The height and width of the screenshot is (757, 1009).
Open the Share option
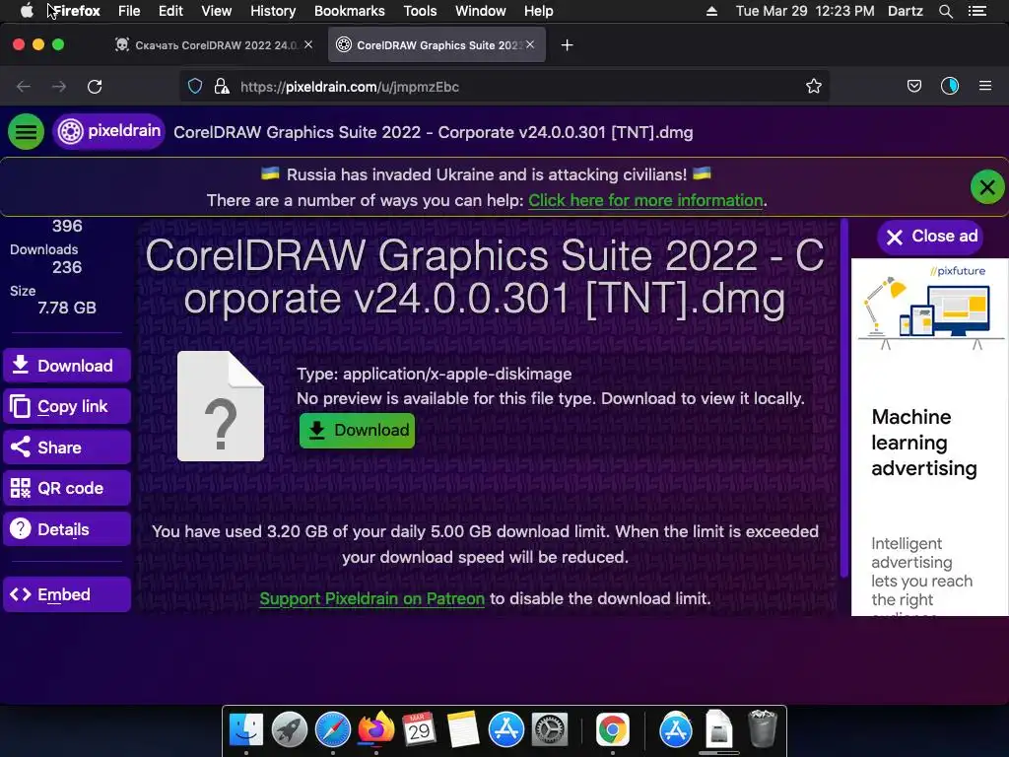click(x=67, y=447)
